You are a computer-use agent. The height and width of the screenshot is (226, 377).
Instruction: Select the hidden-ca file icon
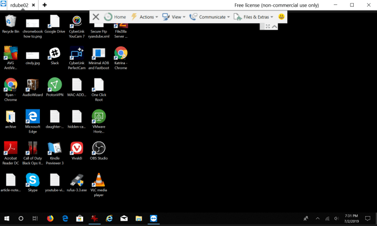coord(77,119)
